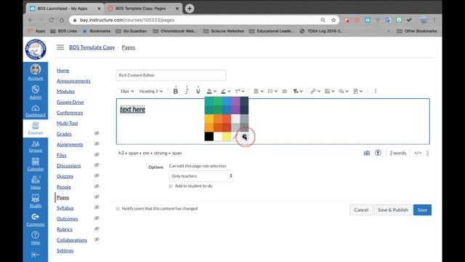The width and height of the screenshot is (465, 262).
Task: Switch to the 'BDS Template Copy: Pages' tab
Action: pyautogui.click(x=143, y=9)
